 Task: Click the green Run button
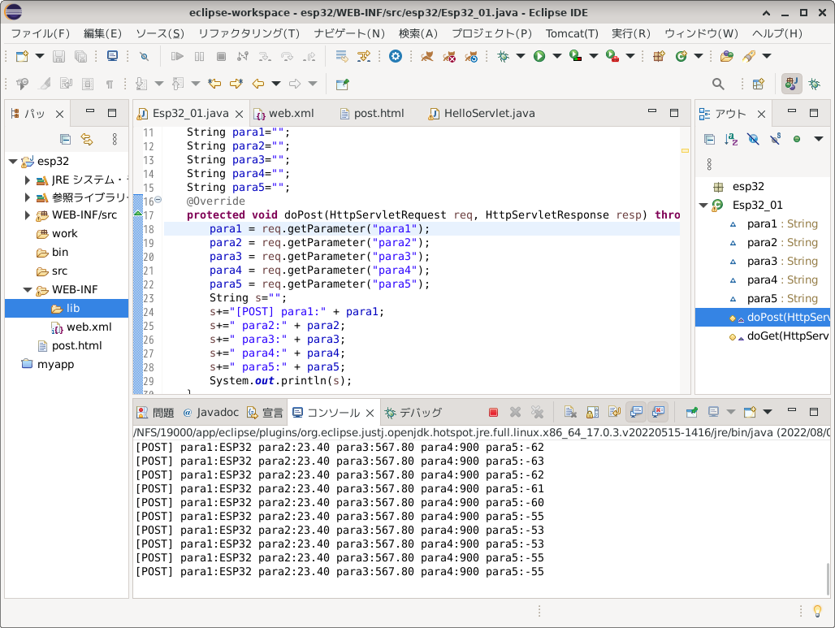point(539,56)
